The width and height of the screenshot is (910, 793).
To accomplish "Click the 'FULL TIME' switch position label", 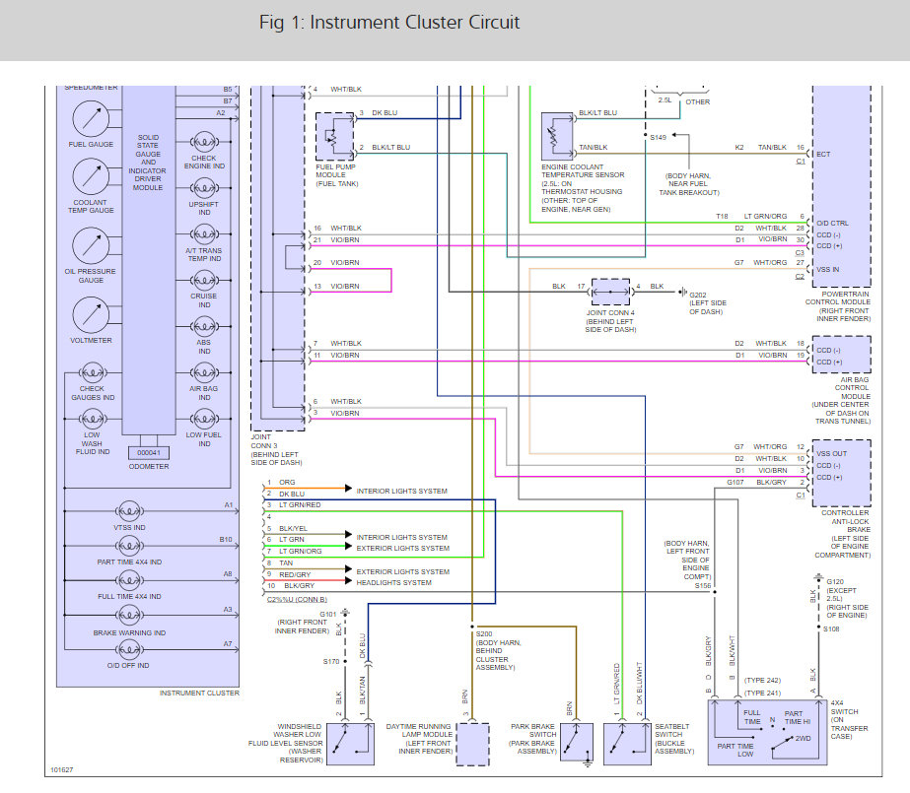I will (x=752, y=717).
